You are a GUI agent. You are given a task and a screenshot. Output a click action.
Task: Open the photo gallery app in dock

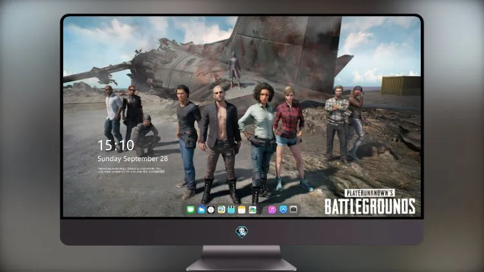click(252, 209)
